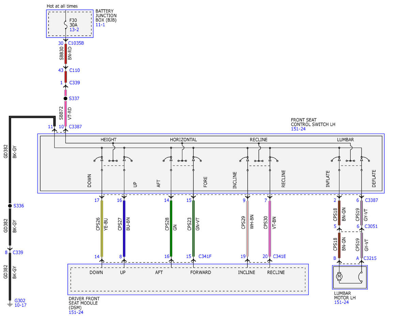
Task: Open connector link C1035B
Action: pyautogui.click(x=76, y=43)
